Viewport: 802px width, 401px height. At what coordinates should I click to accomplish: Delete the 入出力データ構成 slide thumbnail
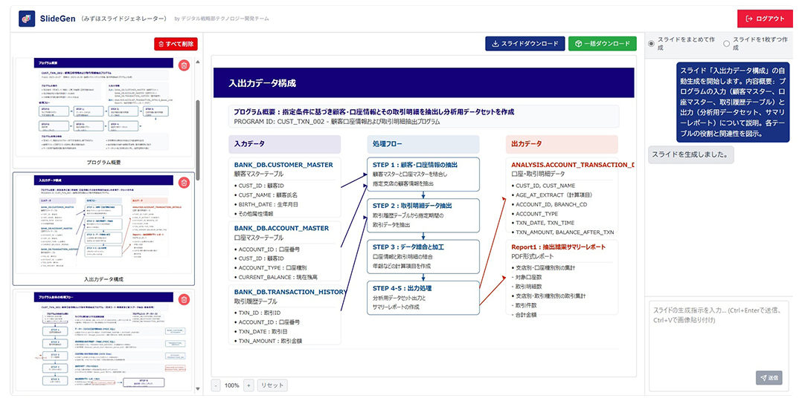(185, 181)
